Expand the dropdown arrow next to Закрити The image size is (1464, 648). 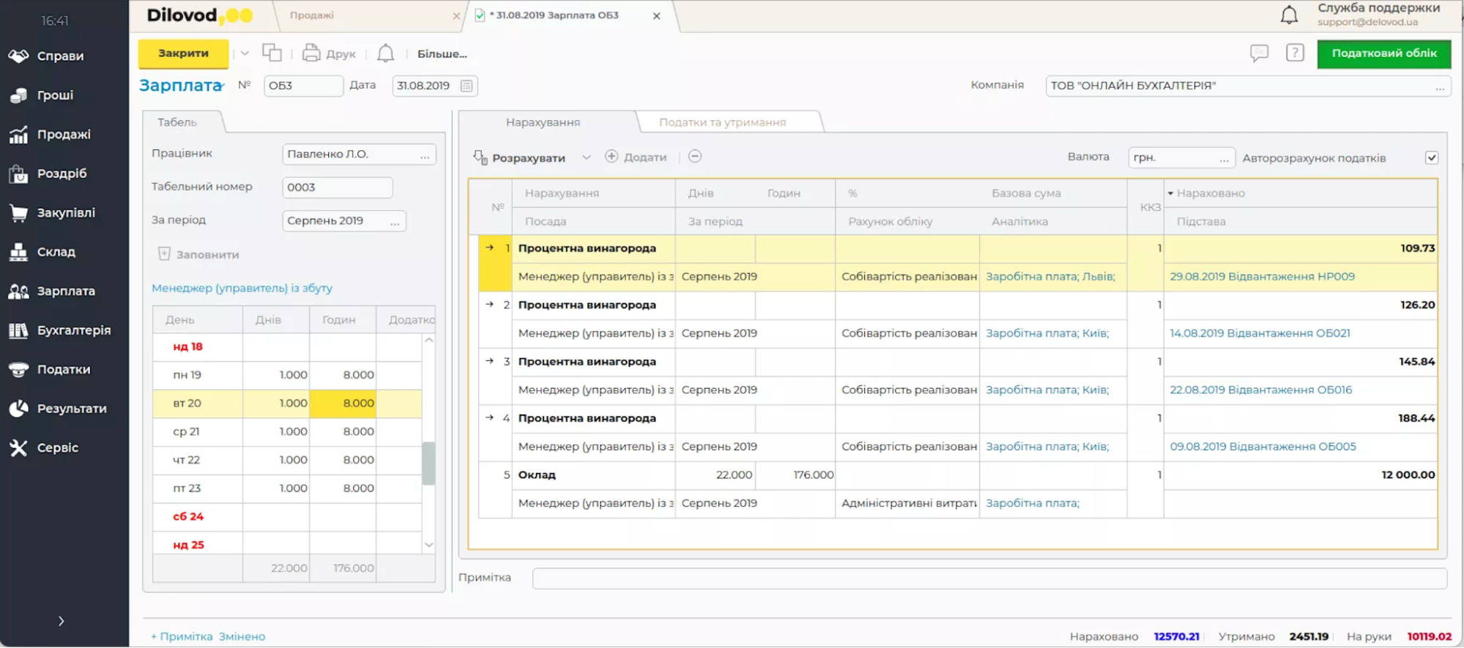tap(245, 53)
